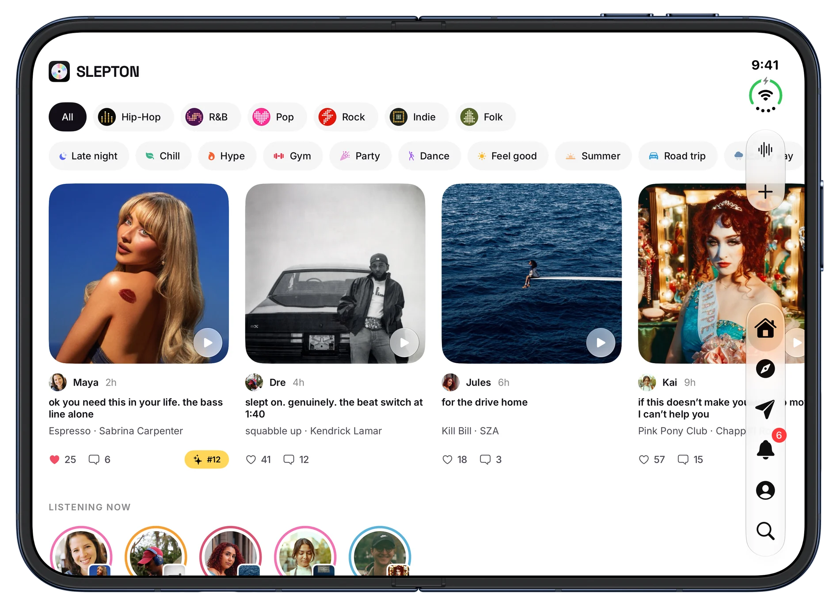This screenshot has width=837, height=608.
Task: Filter by Road trip mood
Action: [x=678, y=156]
